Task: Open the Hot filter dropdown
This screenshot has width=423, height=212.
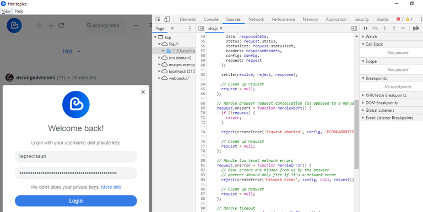Action: pyautogui.click(x=72, y=51)
